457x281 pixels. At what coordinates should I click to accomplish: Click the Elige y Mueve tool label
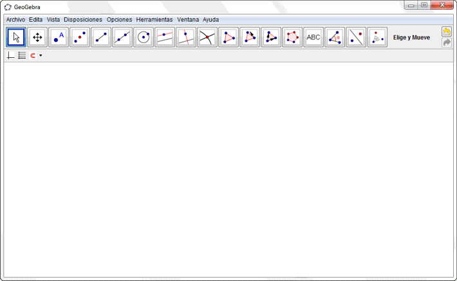coord(411,37)
